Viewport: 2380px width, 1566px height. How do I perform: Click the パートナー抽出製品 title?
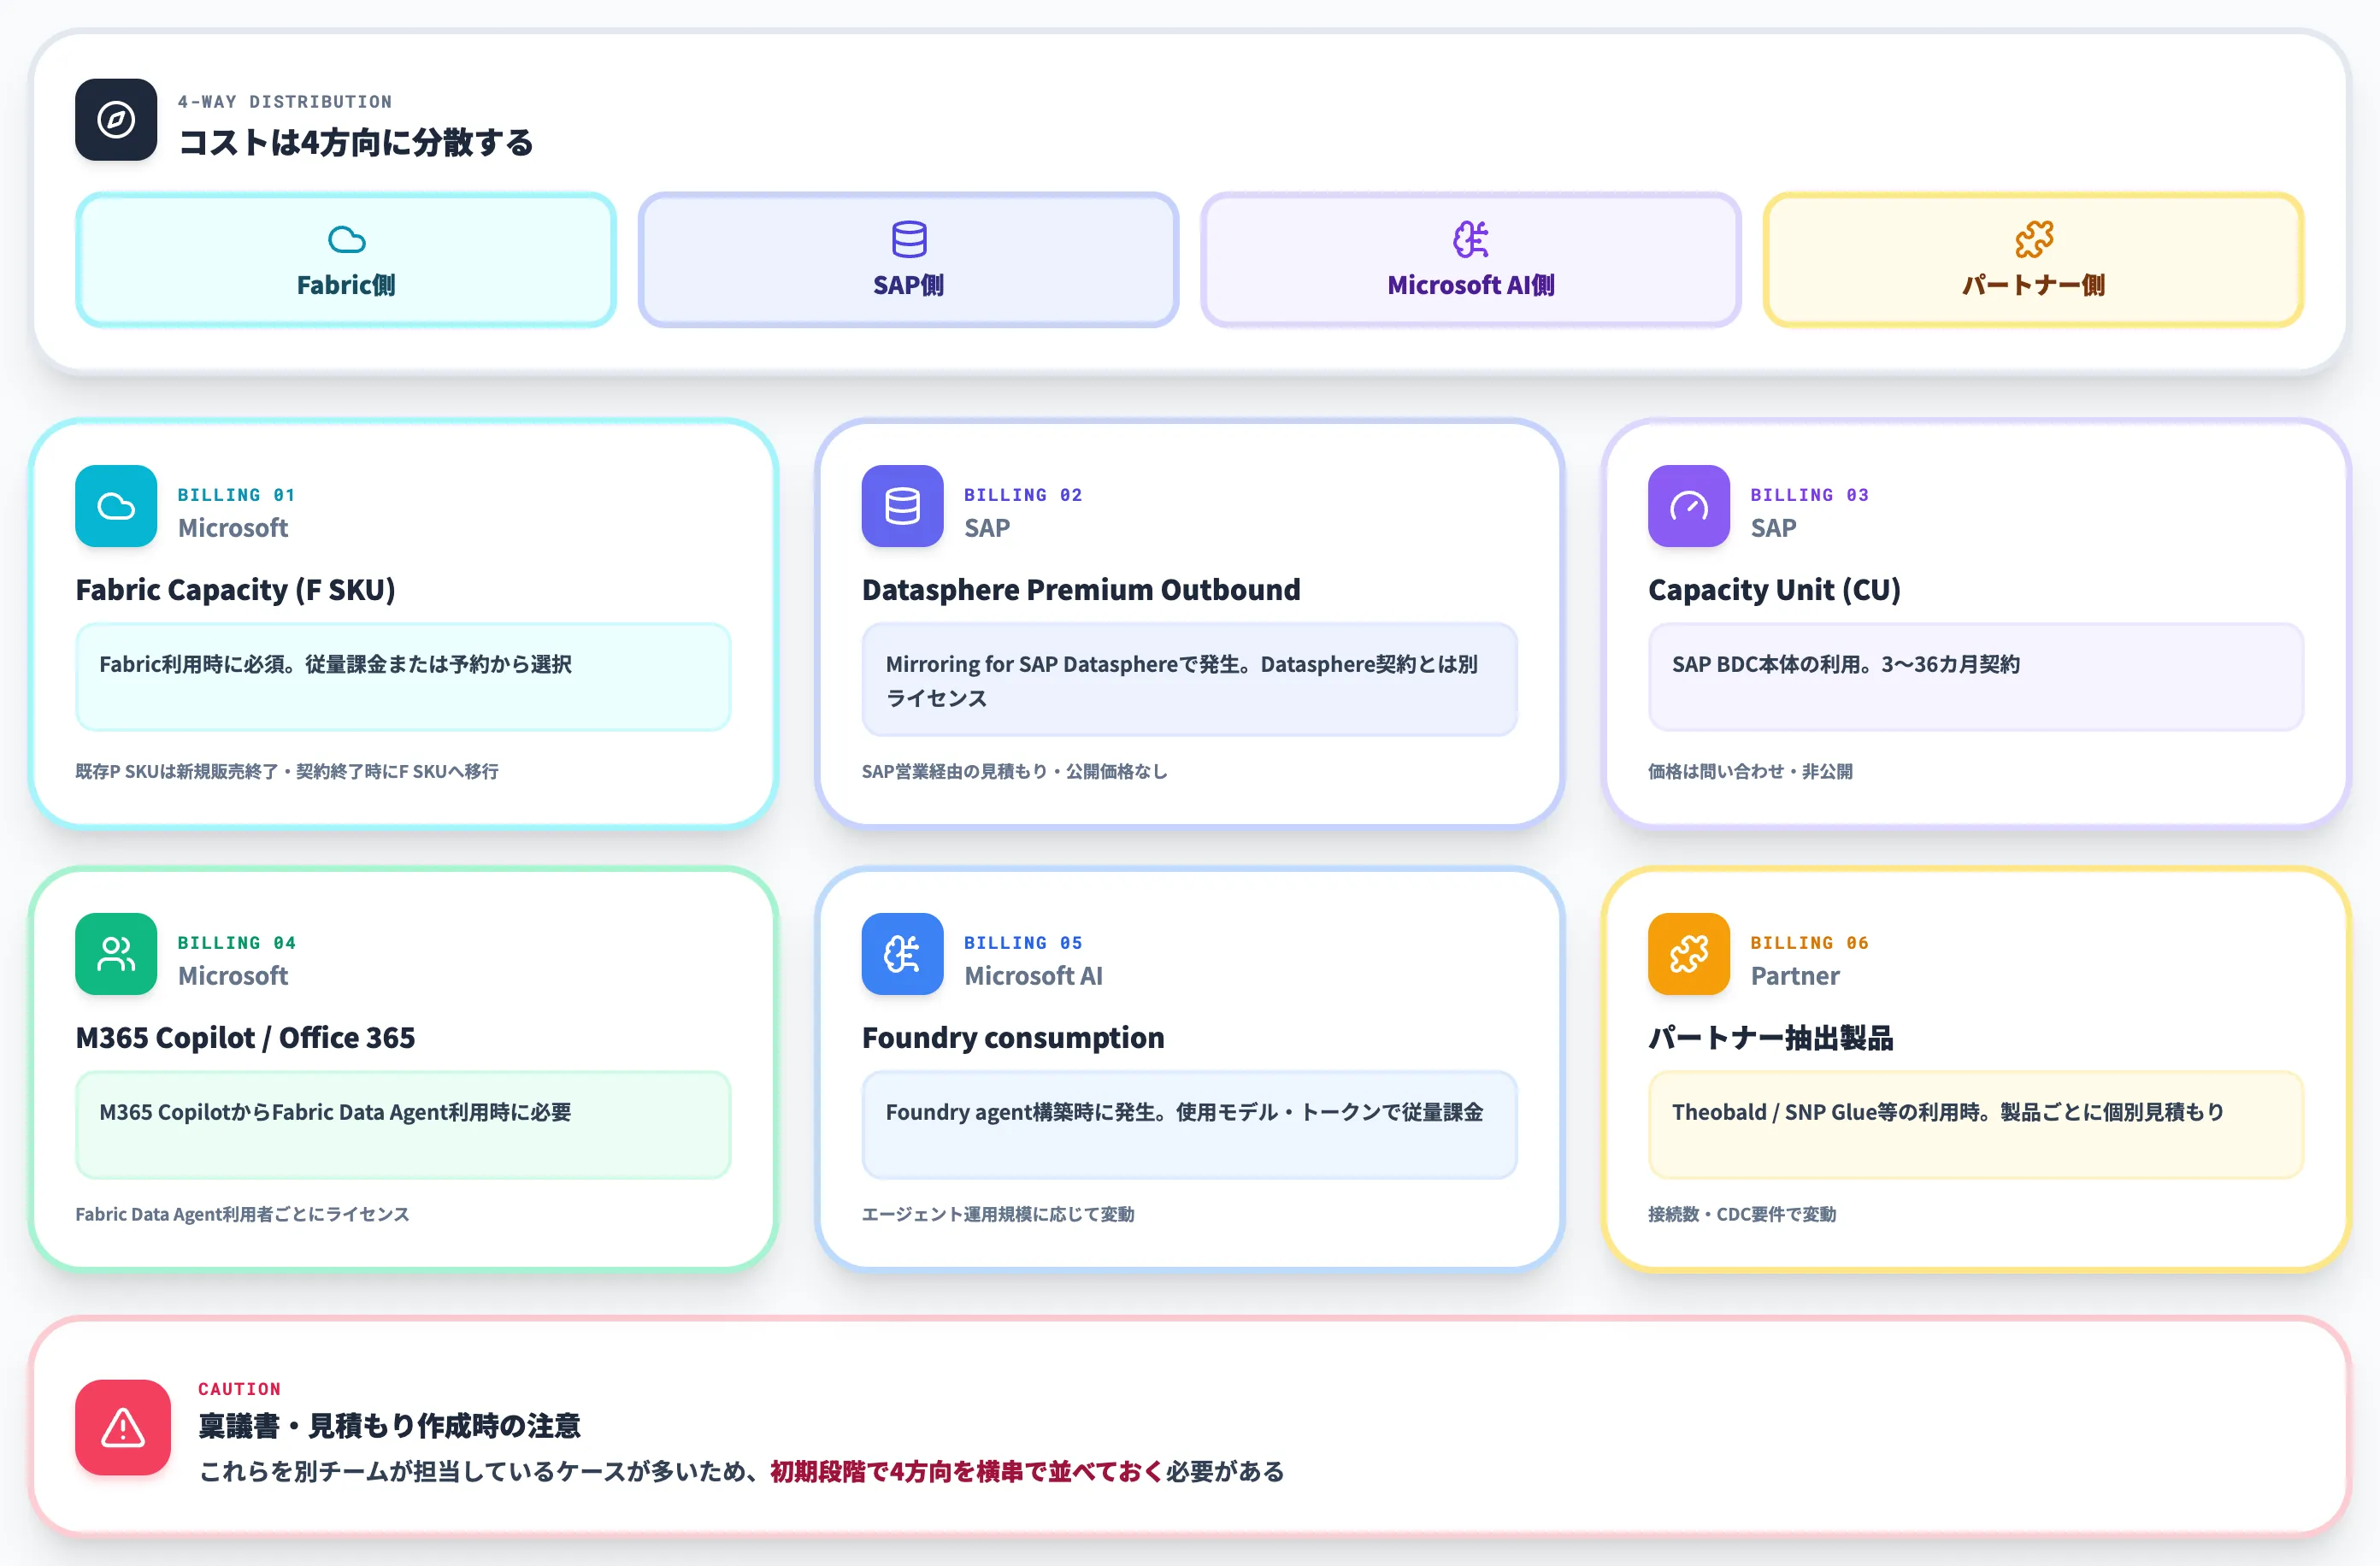point(1771,1038)
